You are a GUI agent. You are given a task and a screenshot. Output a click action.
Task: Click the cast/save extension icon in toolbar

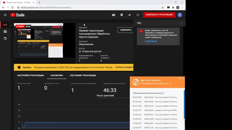(168, 8)
